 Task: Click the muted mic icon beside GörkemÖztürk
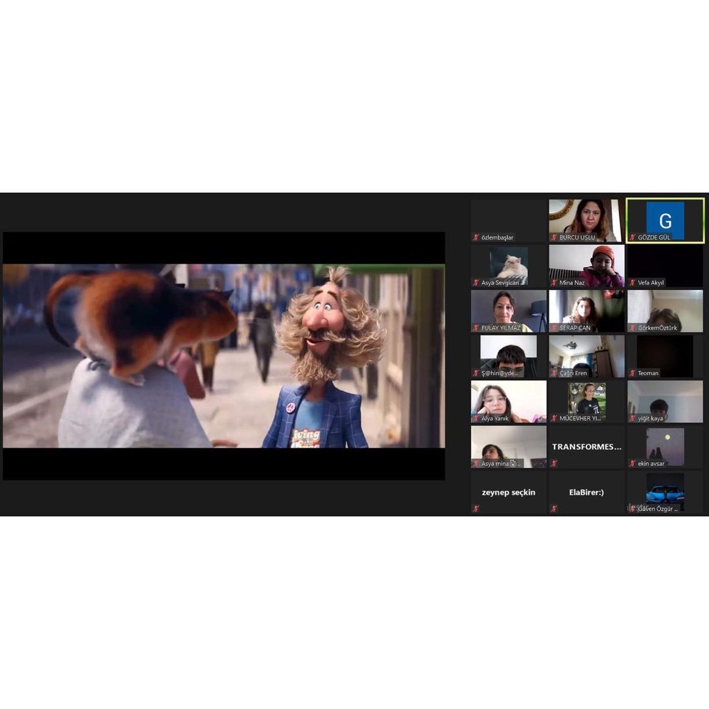click(x=633, y=328)
